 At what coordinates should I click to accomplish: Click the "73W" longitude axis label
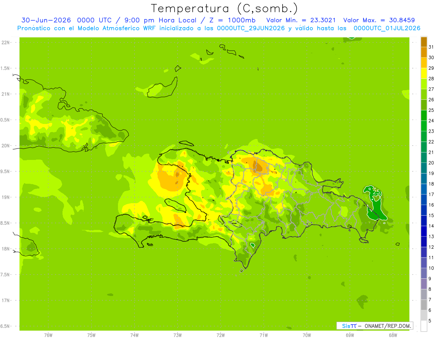178,335
